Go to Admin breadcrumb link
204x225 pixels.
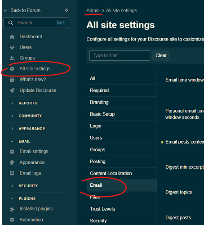pos(93,11)
